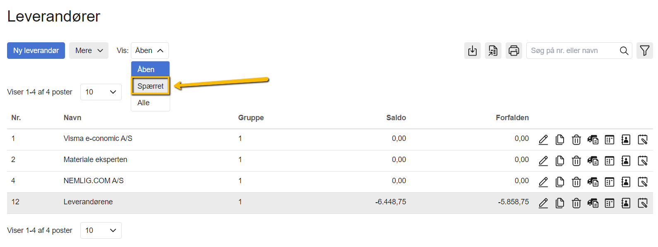
Task: Open the top rows-per-page dropdown
Action: tap(101, 92)
